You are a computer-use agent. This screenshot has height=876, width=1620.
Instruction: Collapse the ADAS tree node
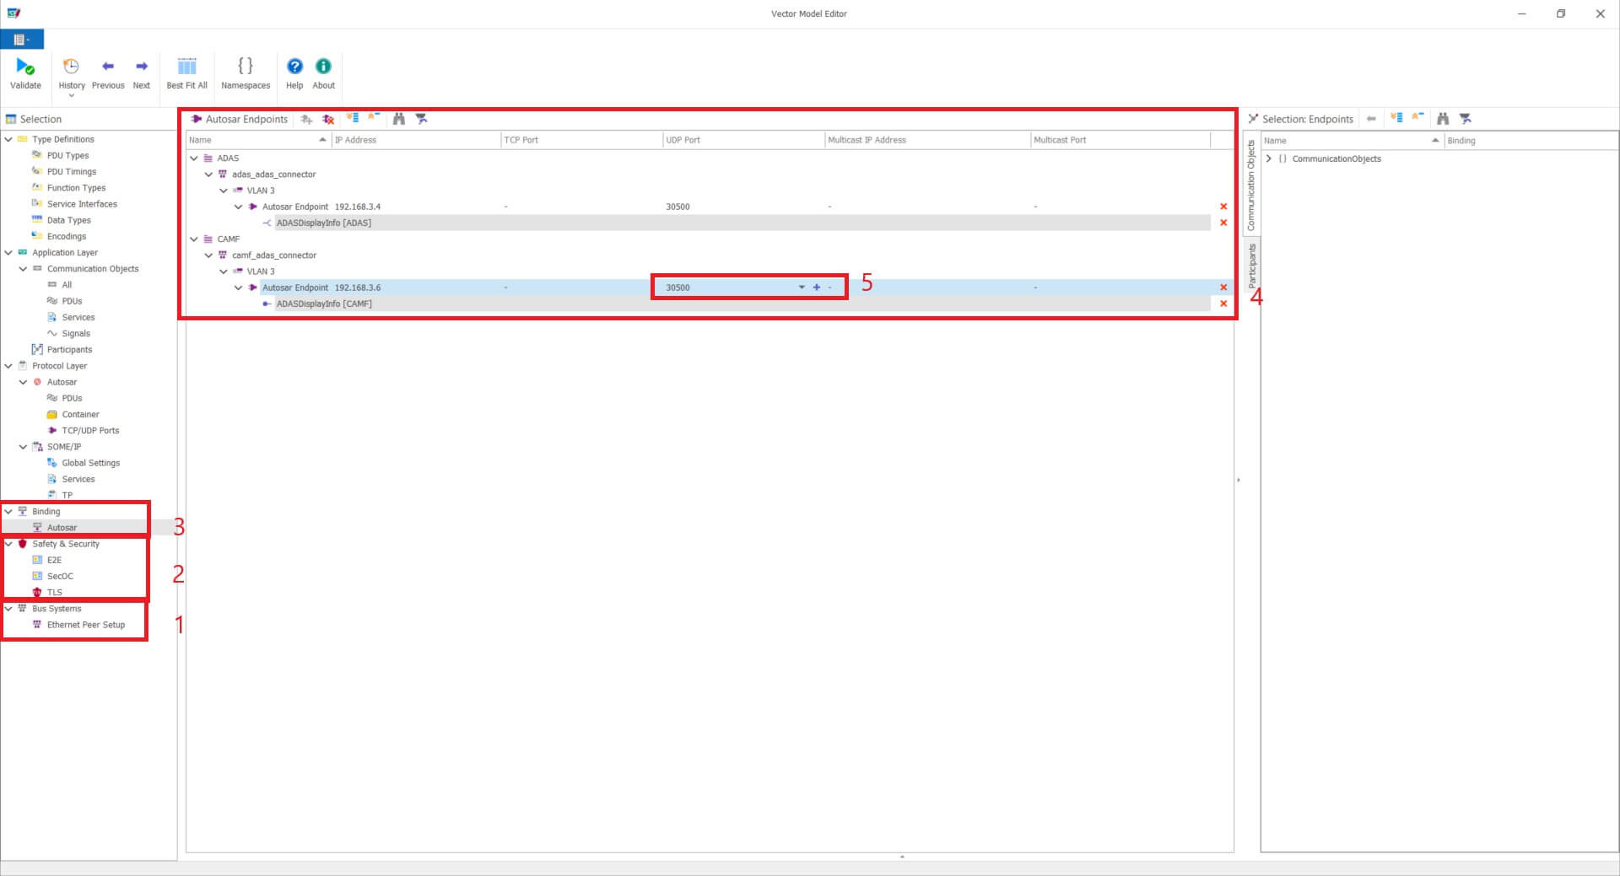click(x=194, y=159)
